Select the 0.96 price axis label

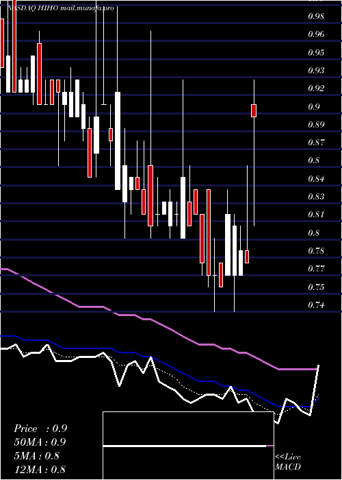coord(316,34)
